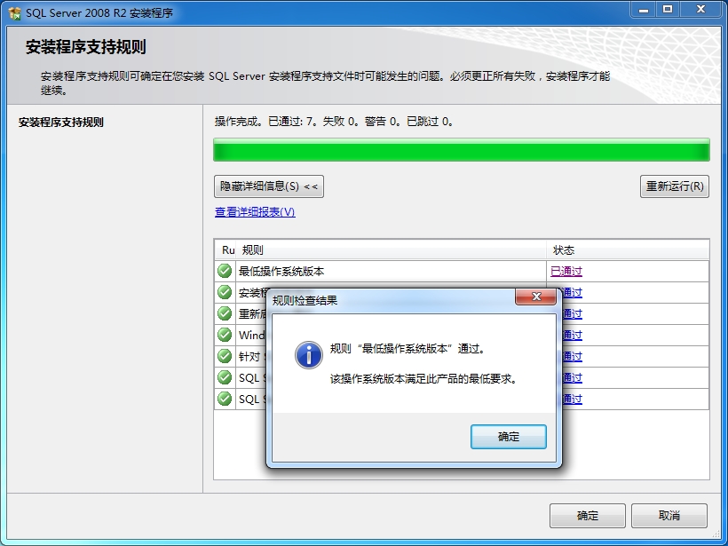Click the green check next to Wind rule
The height and width of the screenshot is (546, 728).
225,335
